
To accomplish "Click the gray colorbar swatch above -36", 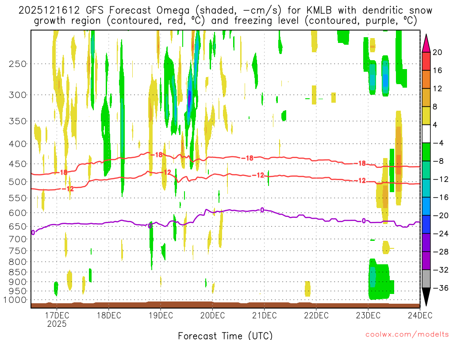I will click(426, 279).
